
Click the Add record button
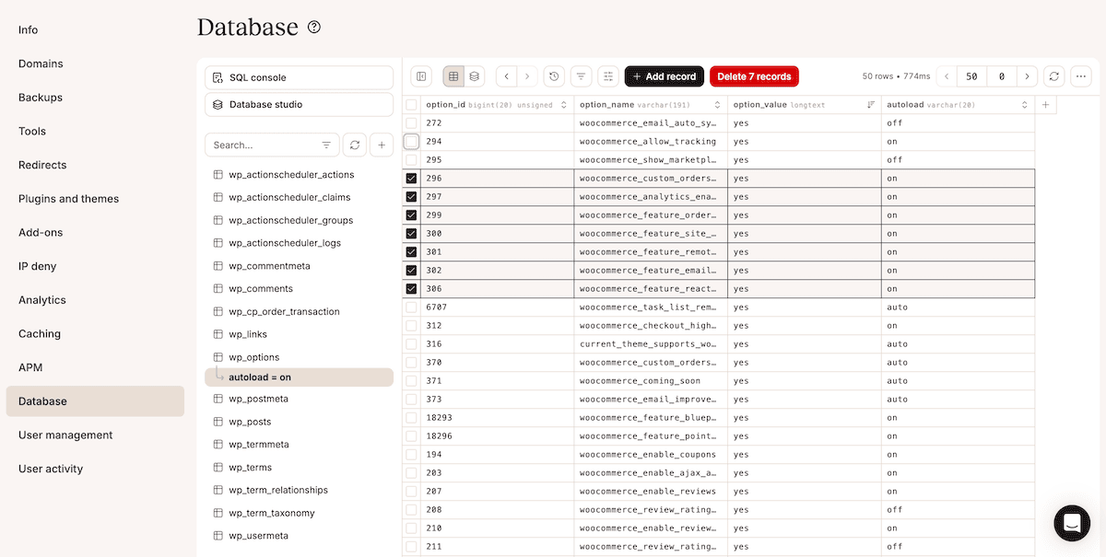664,75
